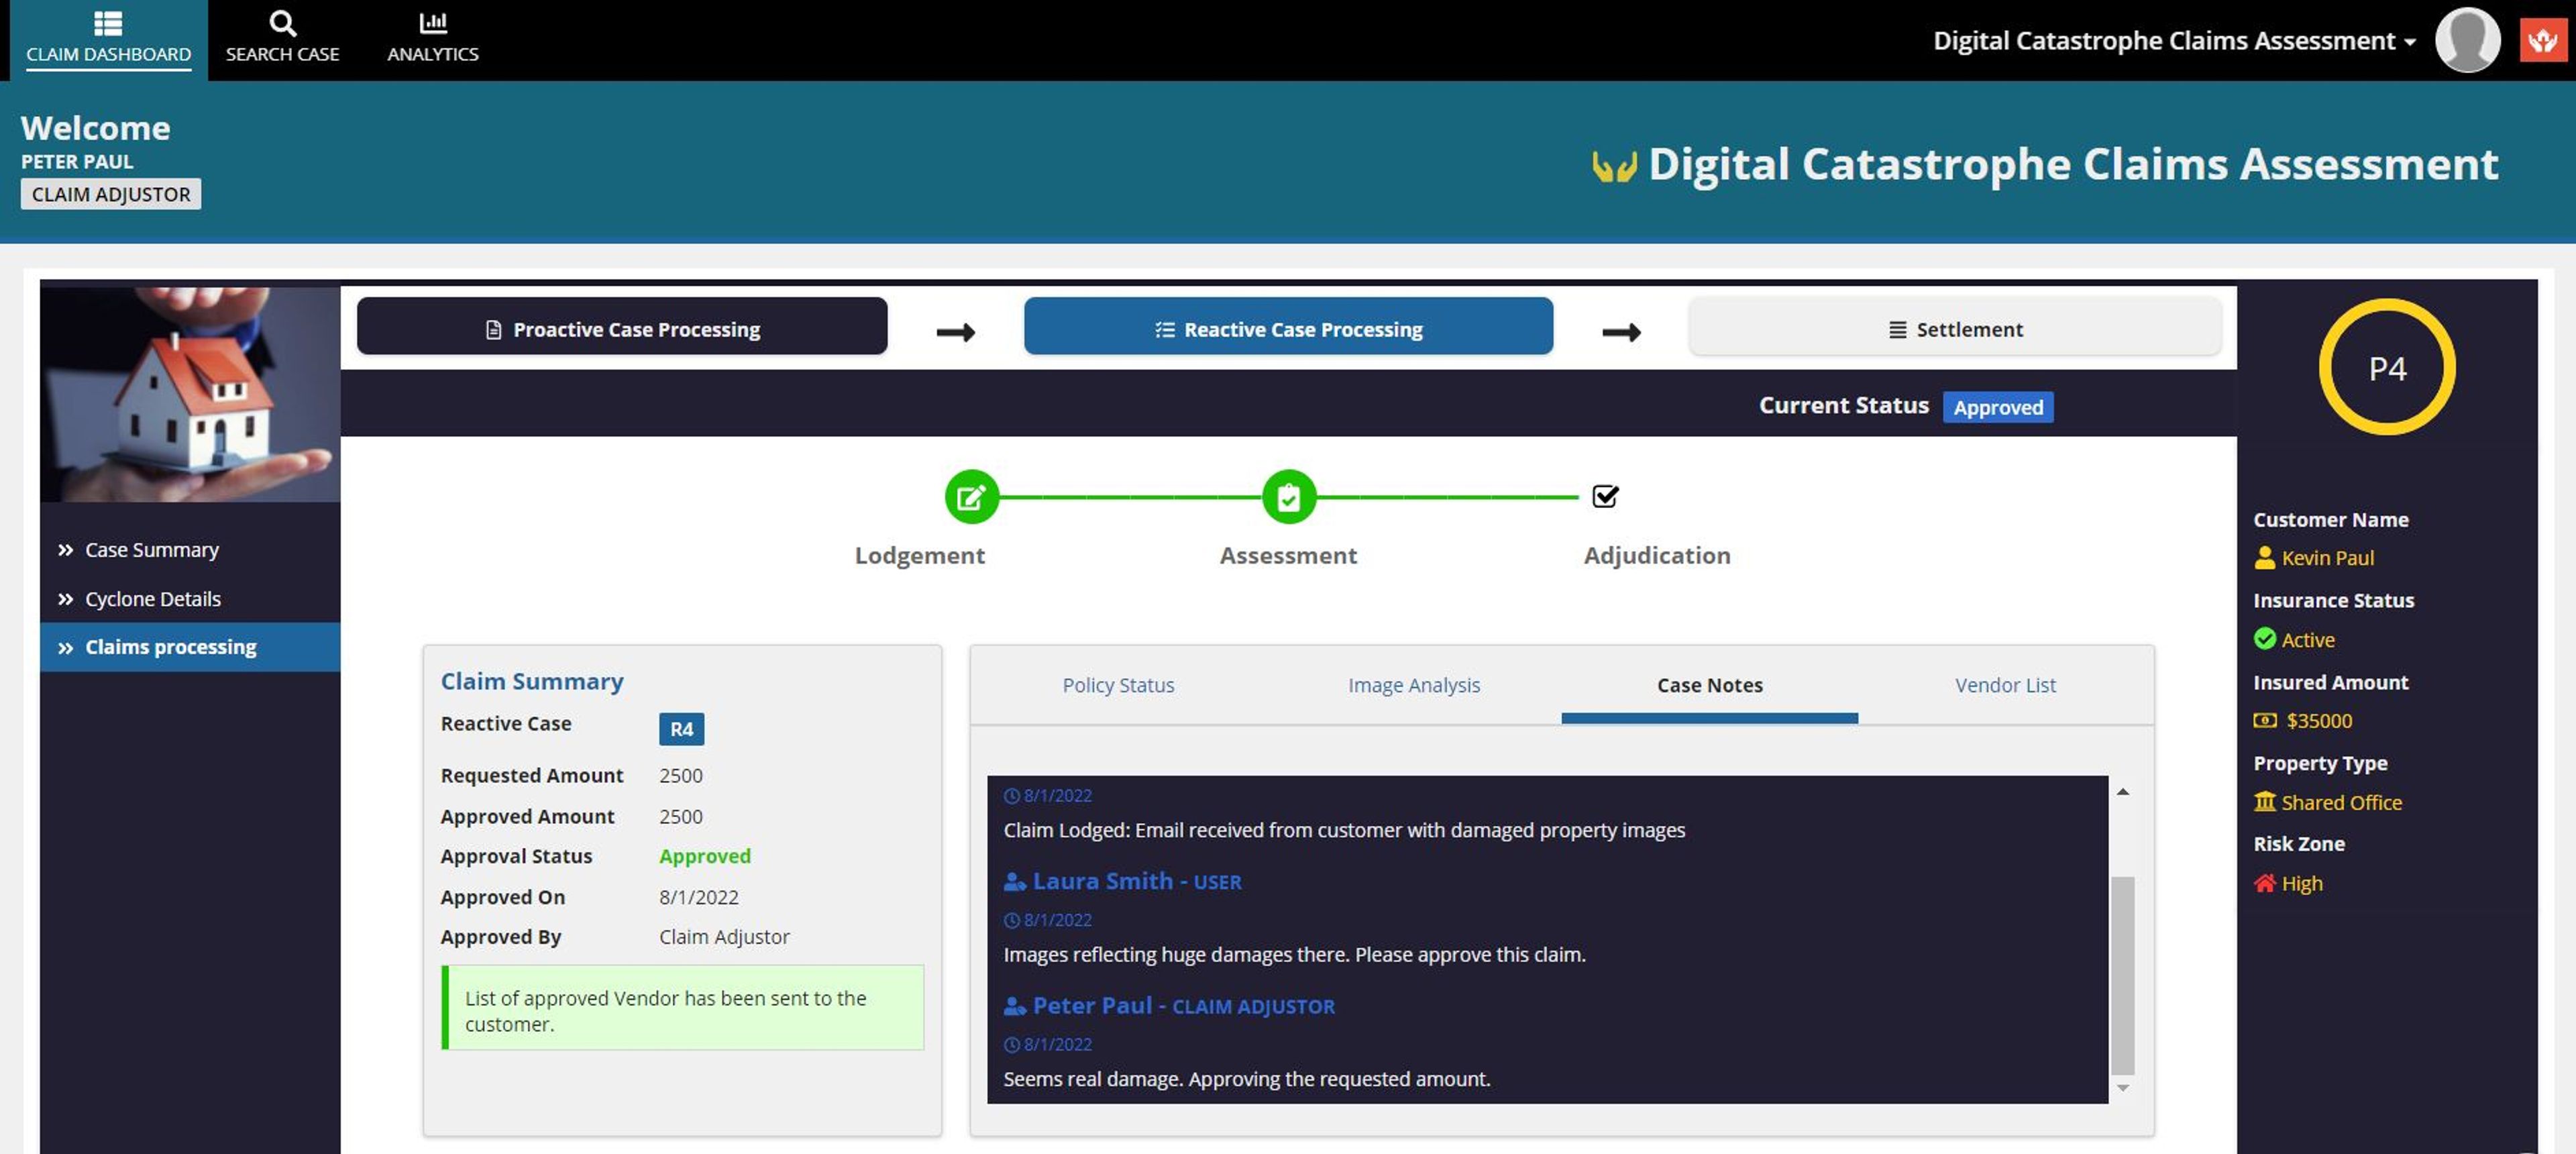This screenshot has height=1154, width=2576.
Task: Click the building icon beside Shared Office
Action: 2264,802
